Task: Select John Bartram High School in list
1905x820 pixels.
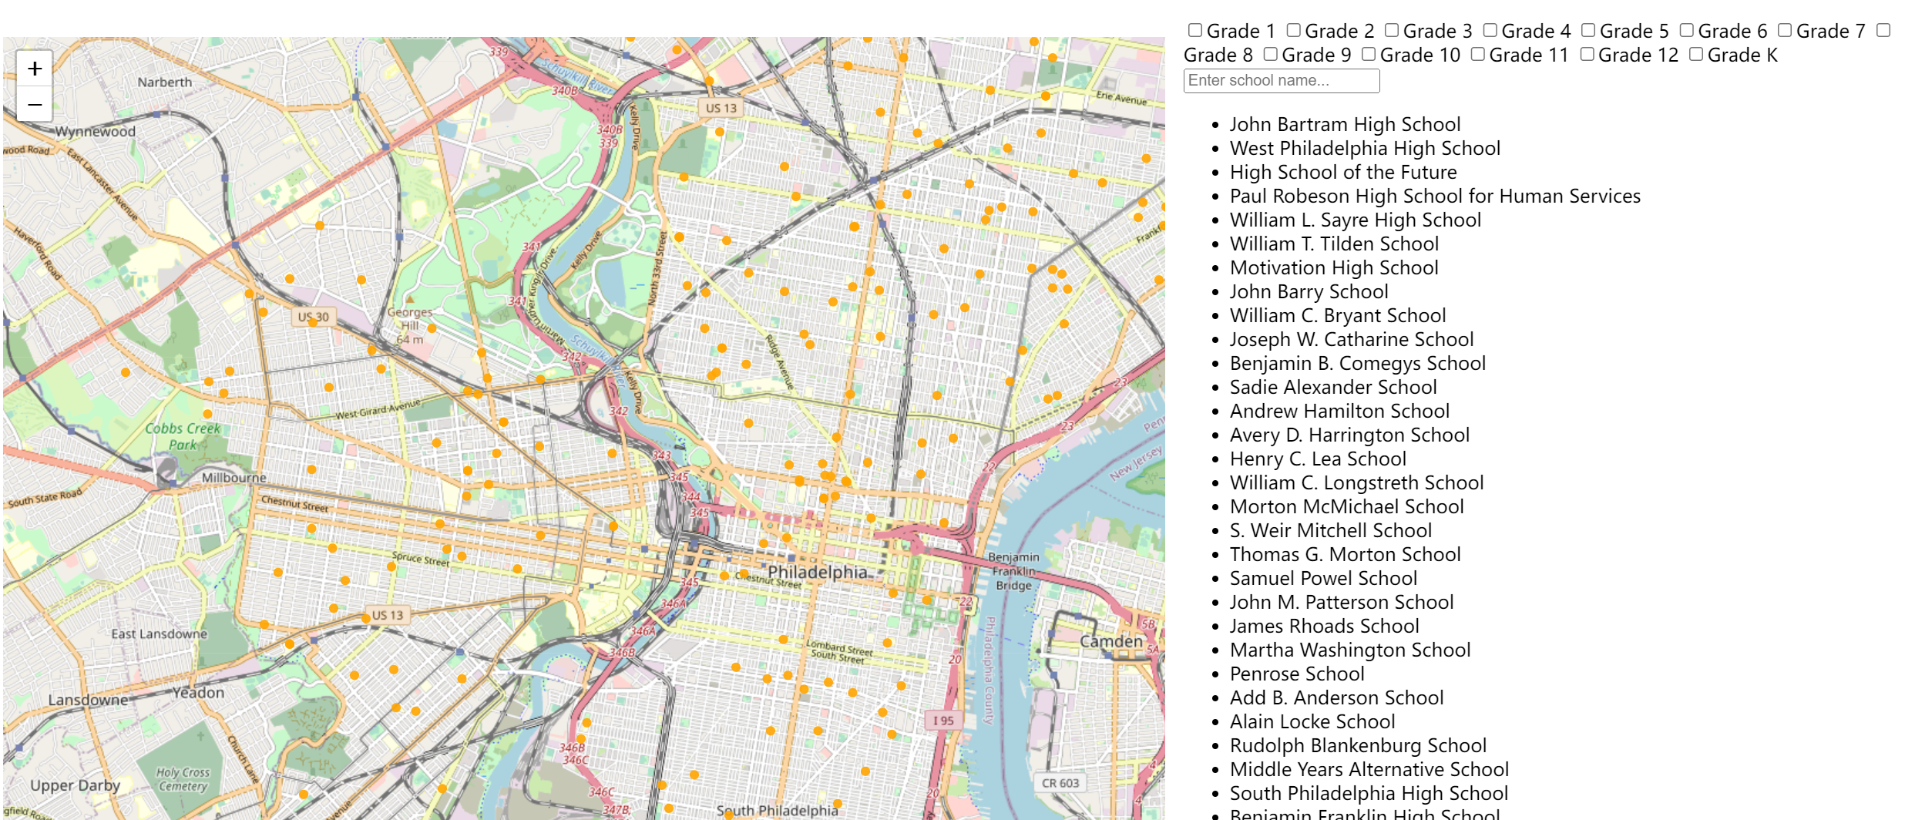Action: point(1345,124)
